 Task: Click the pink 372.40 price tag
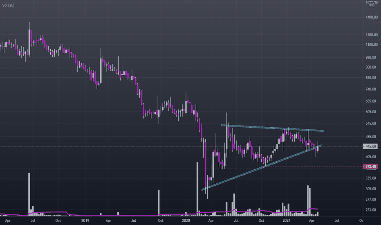370,166
